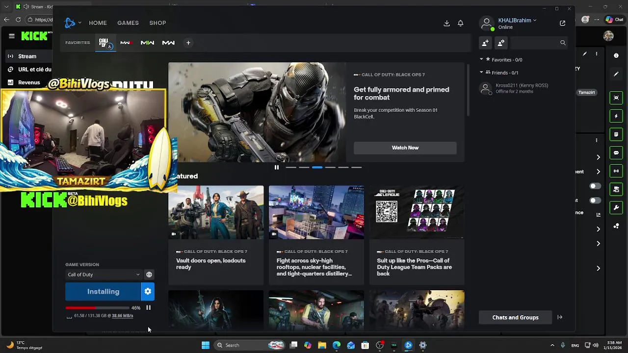This screenshot has height=353, width=628.
Task: Toggle the upper switch in Kick panel
Action: 595,186
